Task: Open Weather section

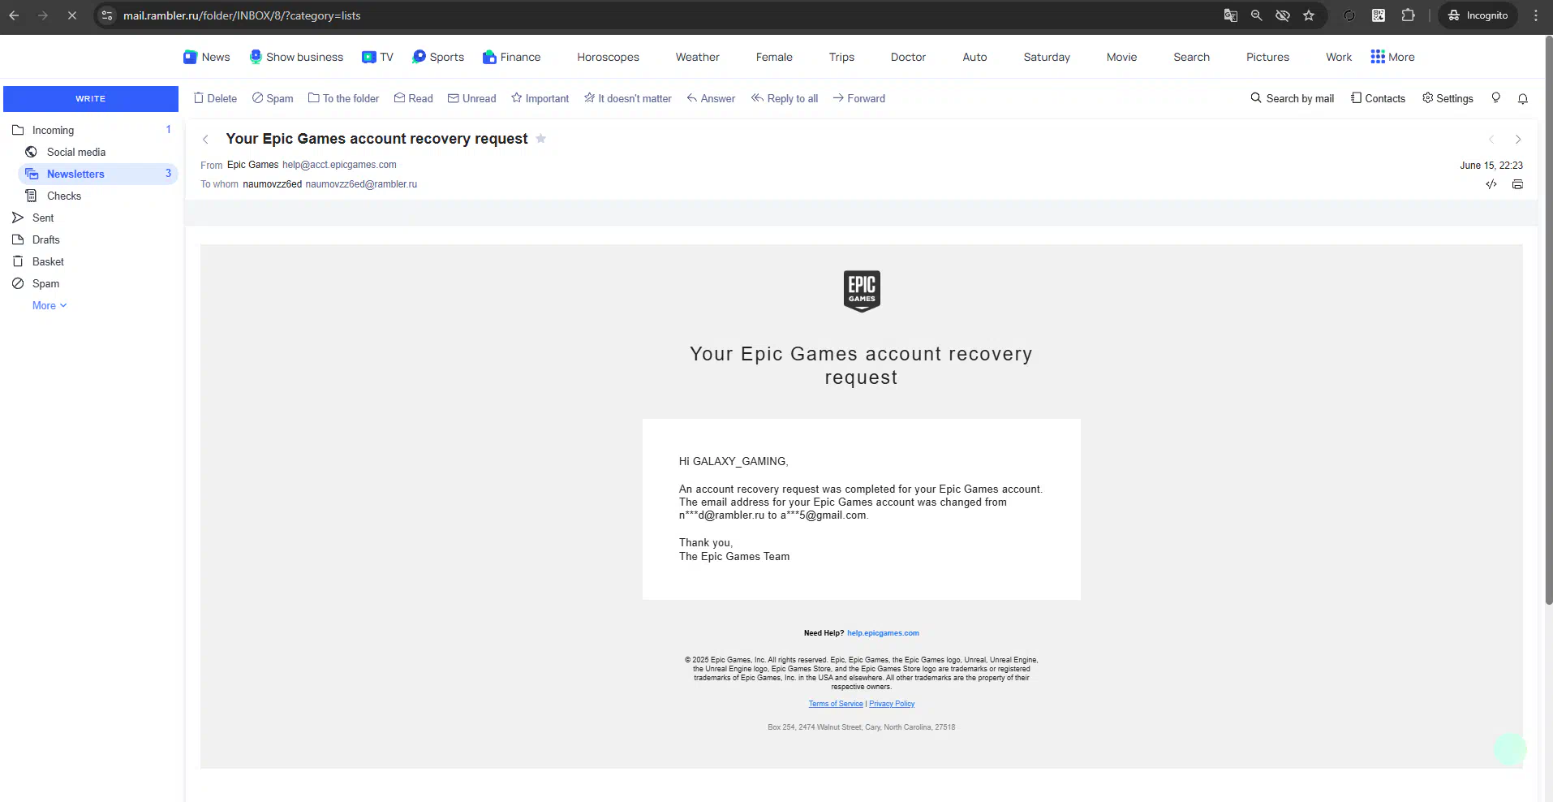Action: (x=698, y=57)
